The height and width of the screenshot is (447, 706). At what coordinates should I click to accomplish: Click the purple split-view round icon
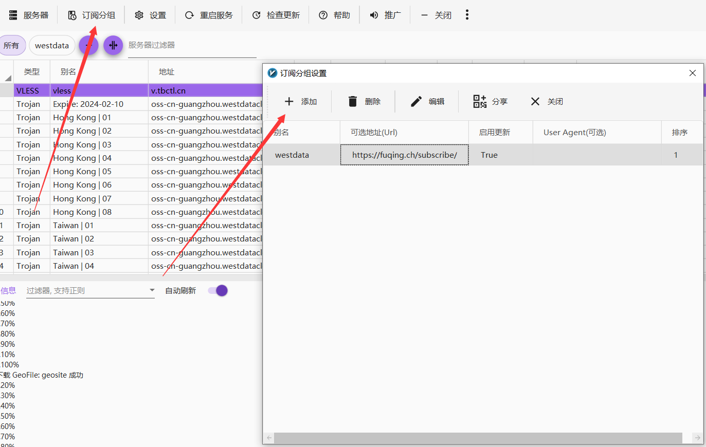coord(113,45)
